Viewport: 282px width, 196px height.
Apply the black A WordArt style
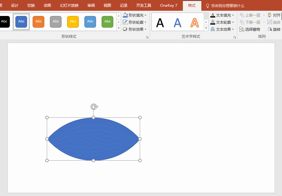pyautogui.click(x=160, y=23)
